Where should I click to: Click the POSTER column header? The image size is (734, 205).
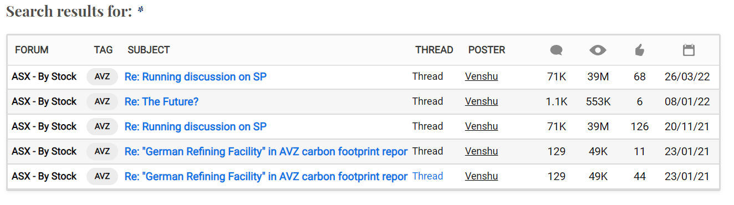(487, 50)
